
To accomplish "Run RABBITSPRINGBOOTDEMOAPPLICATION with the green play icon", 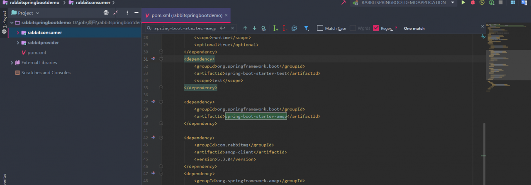I will (x=463, y=2).
